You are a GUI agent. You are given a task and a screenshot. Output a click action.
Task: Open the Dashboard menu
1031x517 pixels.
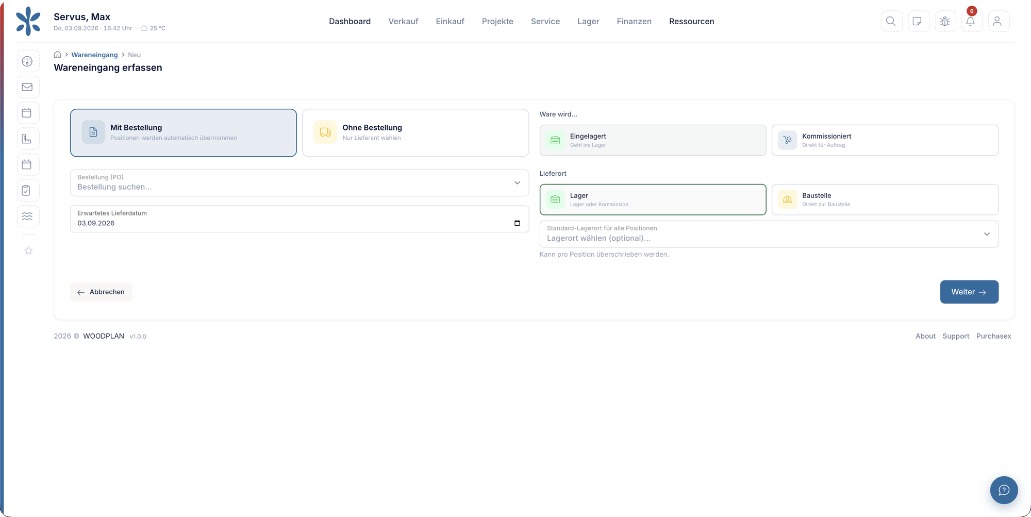350,21
